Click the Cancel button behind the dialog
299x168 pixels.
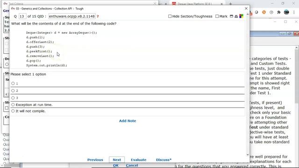[x=132, y=165]
